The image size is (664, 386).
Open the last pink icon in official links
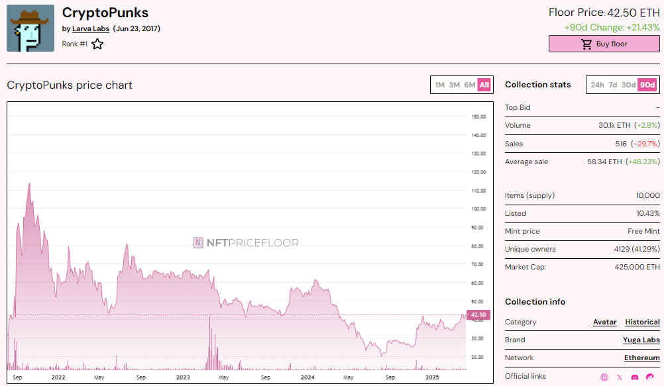click(x=651, y=377)
